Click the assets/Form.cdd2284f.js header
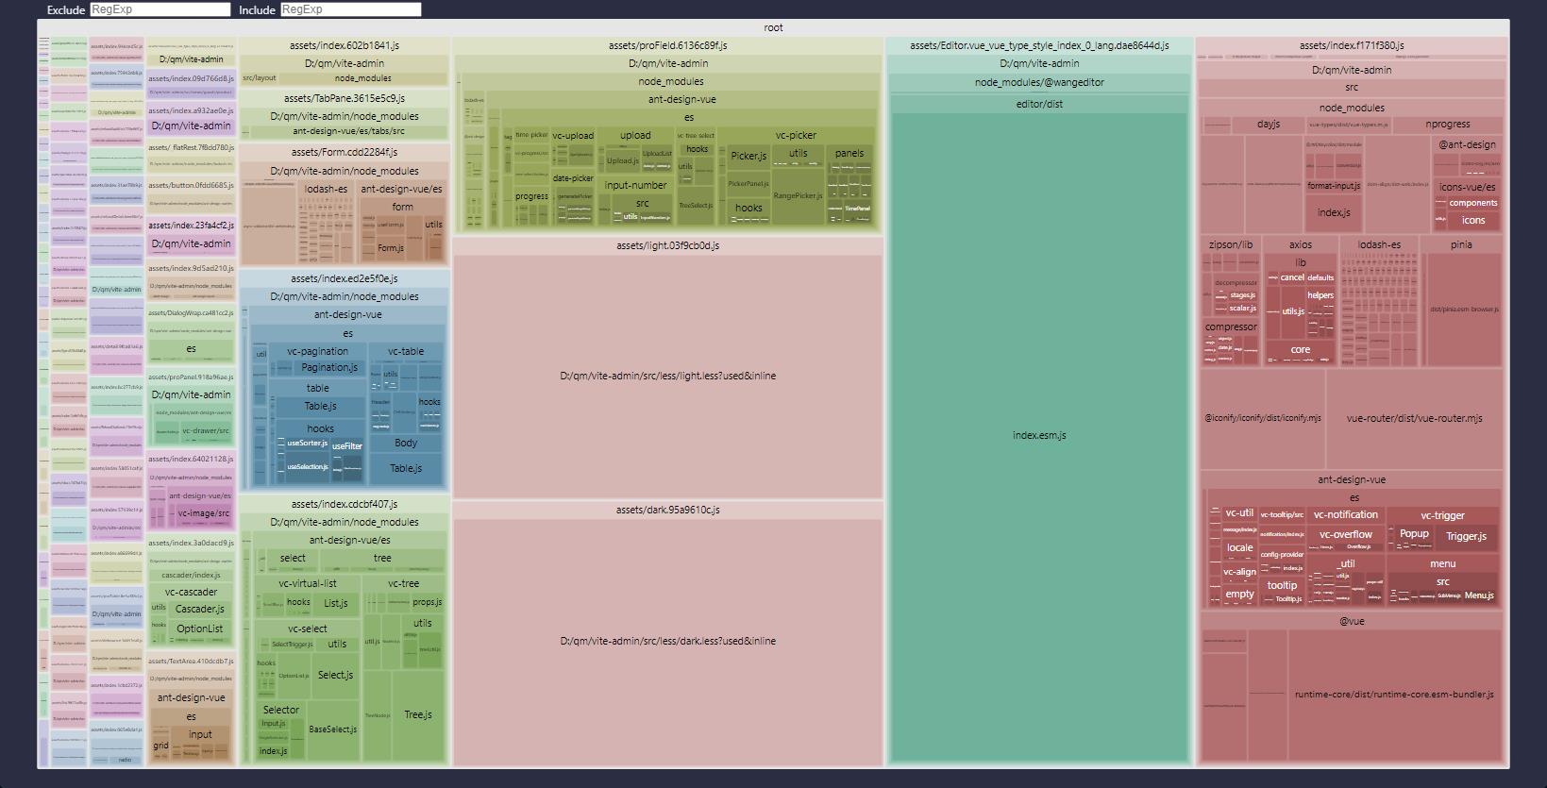1547x788 pixels. coord(344,152)
